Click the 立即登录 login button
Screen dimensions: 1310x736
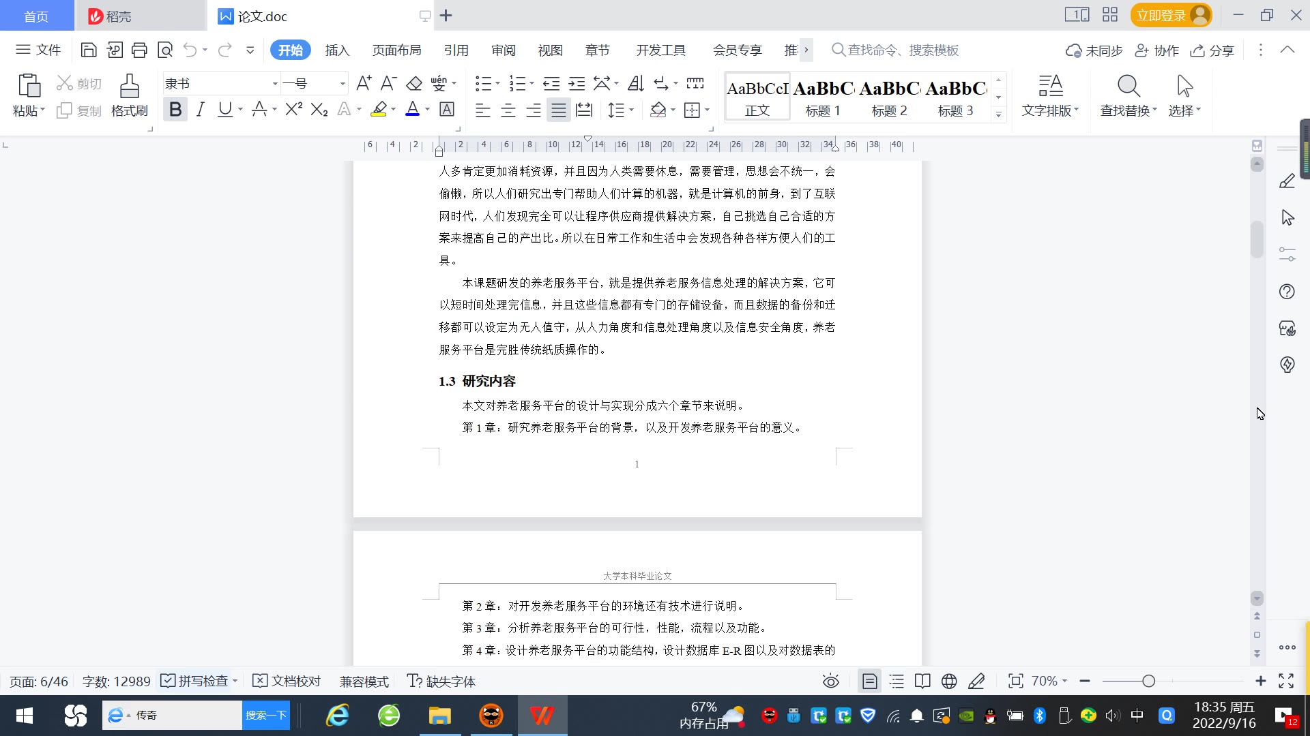point(1171,15)
